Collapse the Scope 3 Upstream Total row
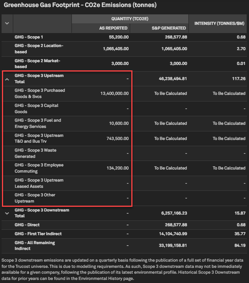 (7, 79)
